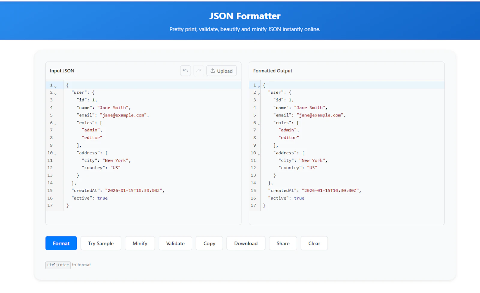Load example with Try Sample
This screenshot has width=480, height=293.
click(101, 243)
